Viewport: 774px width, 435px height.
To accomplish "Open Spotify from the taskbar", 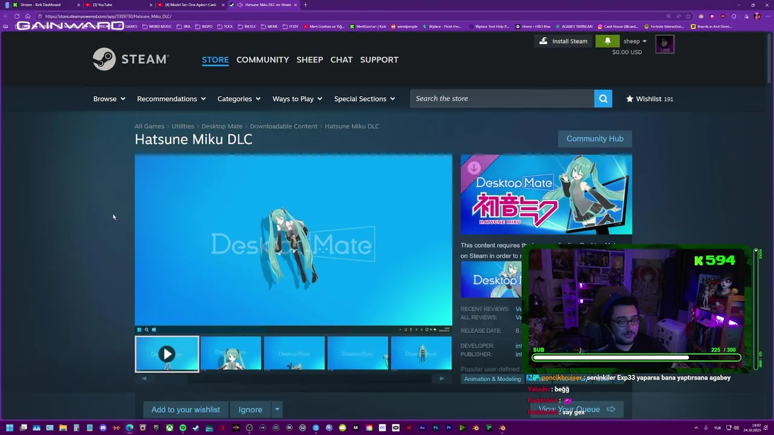I will (183, 428).
